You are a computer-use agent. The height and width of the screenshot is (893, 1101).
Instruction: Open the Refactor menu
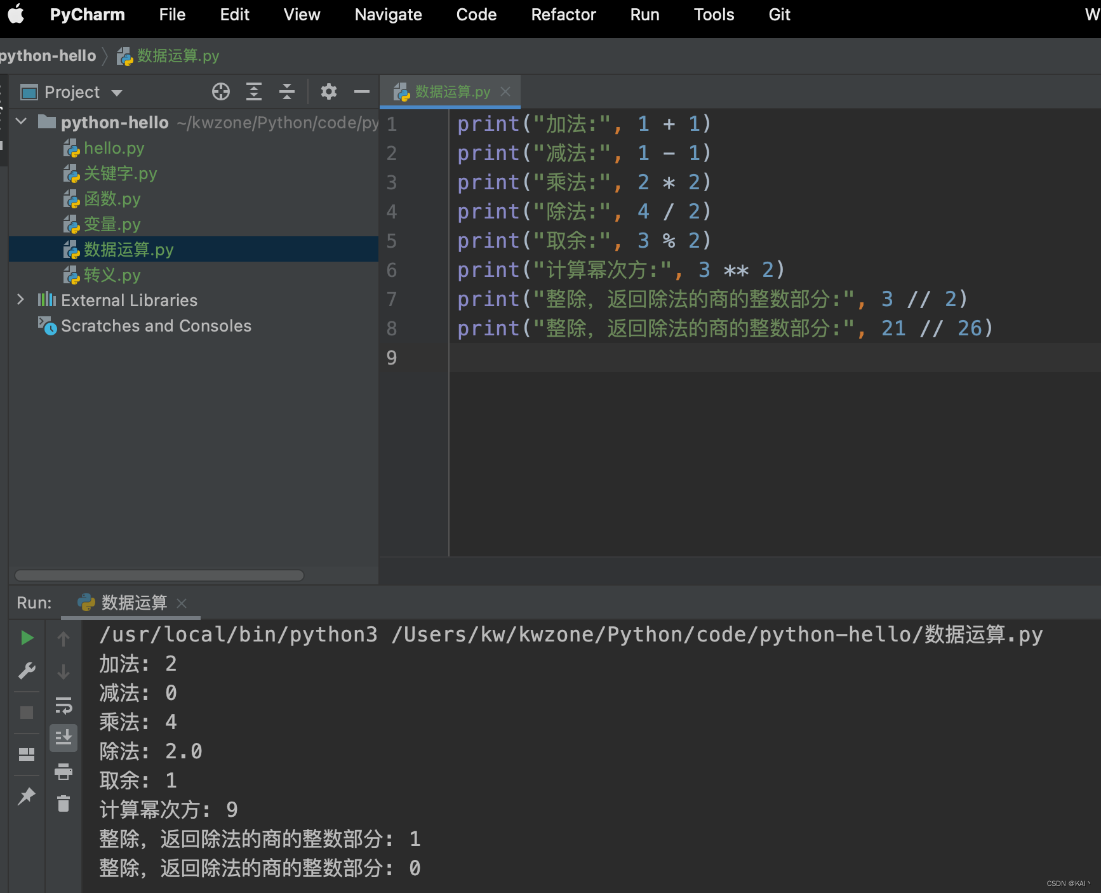[563, 15]
